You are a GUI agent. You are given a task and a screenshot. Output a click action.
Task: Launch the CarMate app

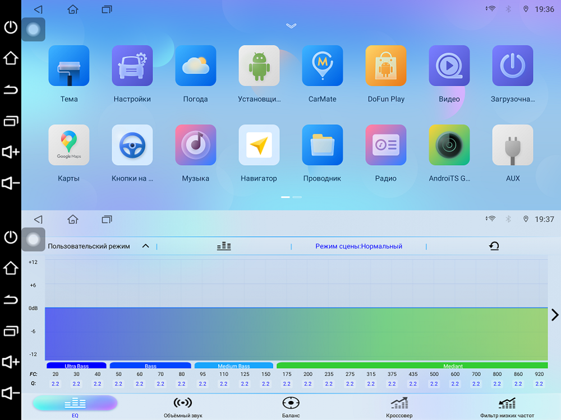pyautogui.click(x=323, y=66)
